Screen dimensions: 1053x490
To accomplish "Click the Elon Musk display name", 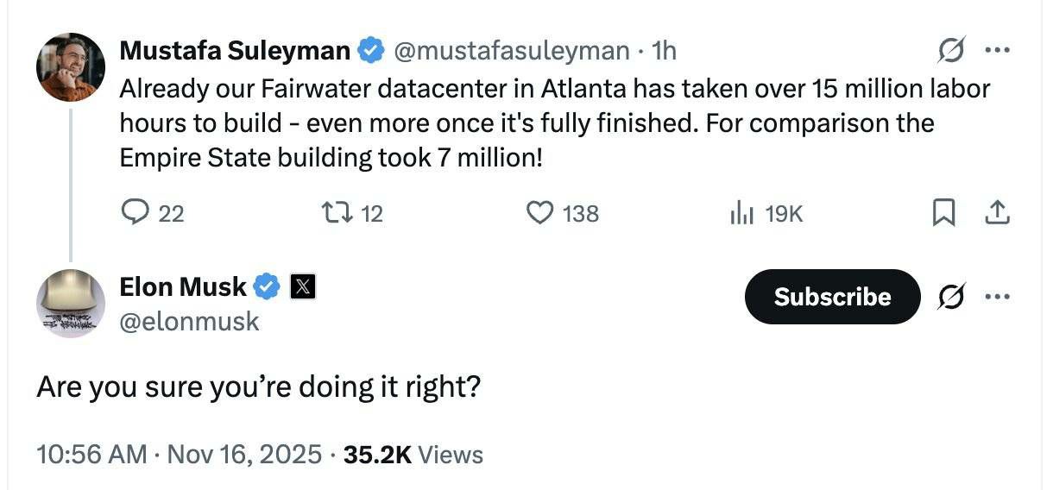I will (x=183, y=286).
